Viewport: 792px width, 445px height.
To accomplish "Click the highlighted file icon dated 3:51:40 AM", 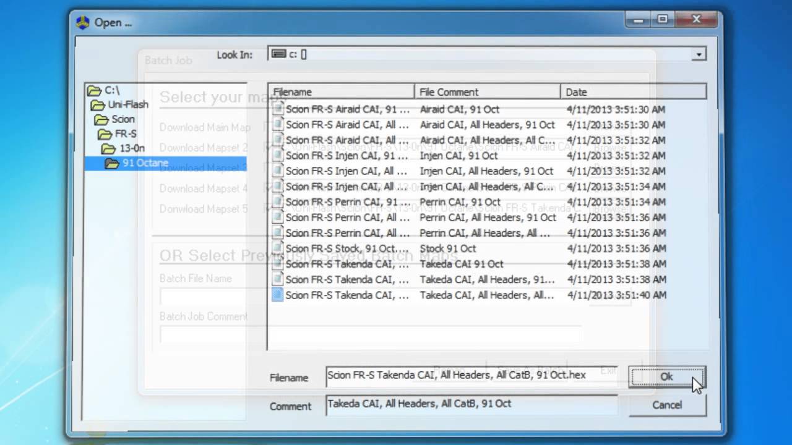I will click(277, 295).
